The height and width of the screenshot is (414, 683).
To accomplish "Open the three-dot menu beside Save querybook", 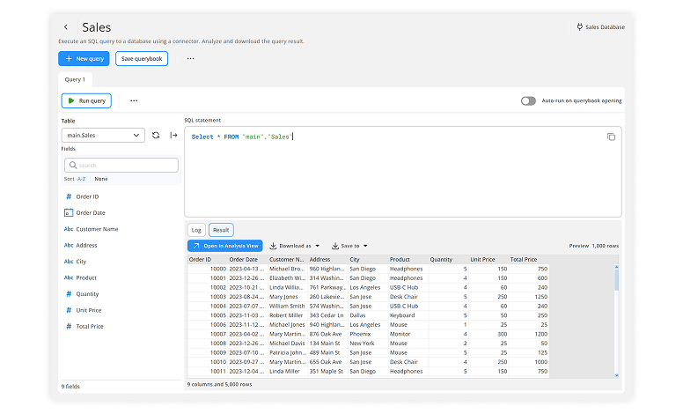I will (190, 58).
